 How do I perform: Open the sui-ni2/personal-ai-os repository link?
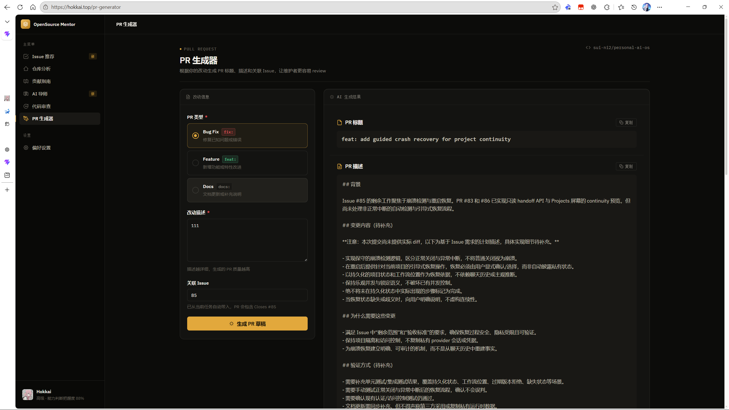[x=618, y=48]
